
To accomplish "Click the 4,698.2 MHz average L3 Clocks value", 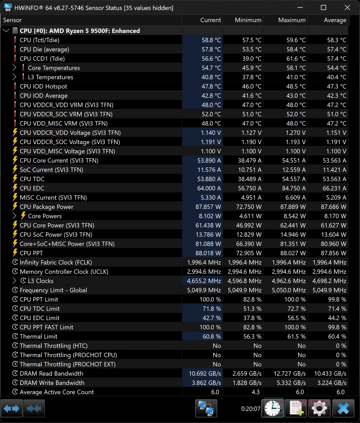I will [x=329, y=281].
